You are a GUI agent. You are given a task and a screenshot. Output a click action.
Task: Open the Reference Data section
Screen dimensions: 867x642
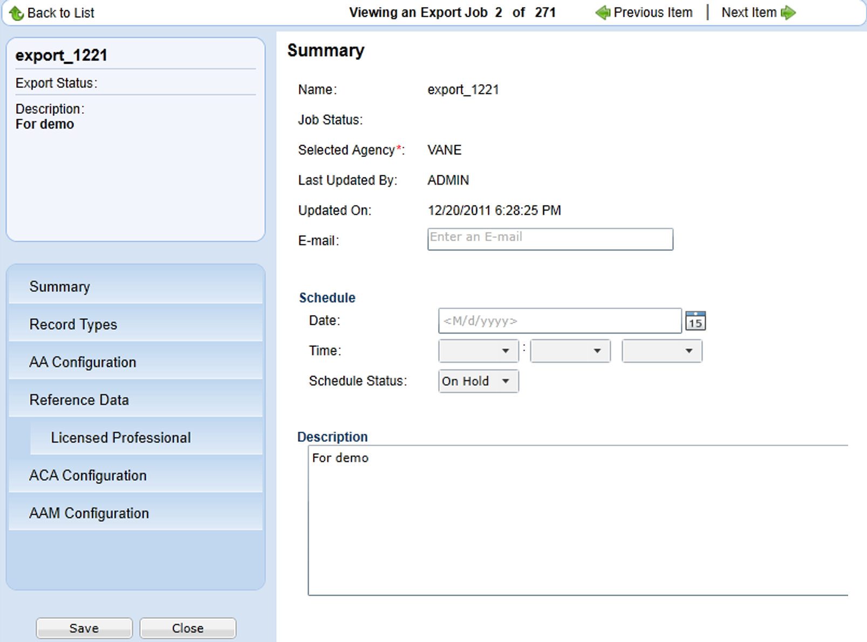tap(79, 400)
